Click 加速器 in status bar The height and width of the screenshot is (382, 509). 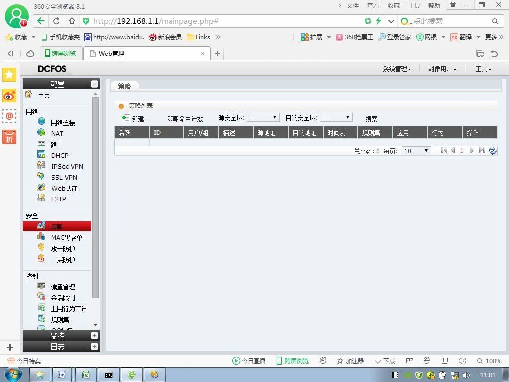tap(350, 361)
